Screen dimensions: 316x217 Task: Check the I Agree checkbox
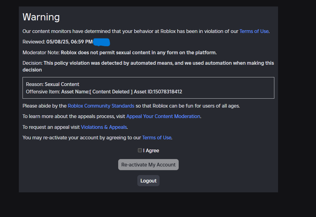(x=140, y=150)
